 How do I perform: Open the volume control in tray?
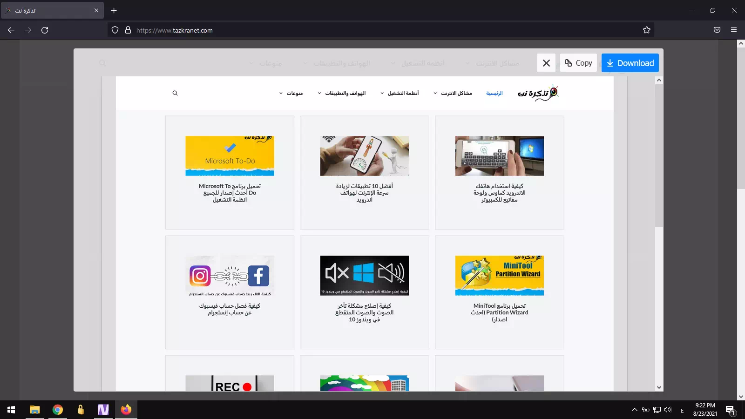point(668,410)
